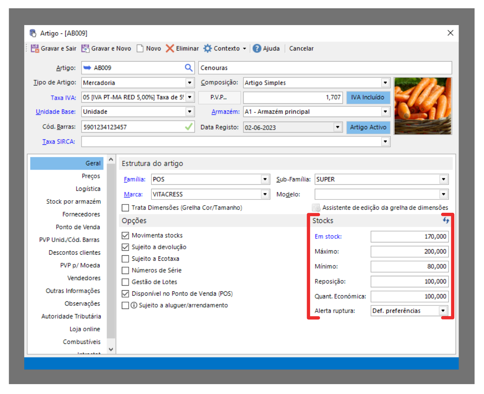Click the magnifier search icon in Artigo field
Image resolution: width=484 pixels, height=394 pixels.
click(189, 68)
